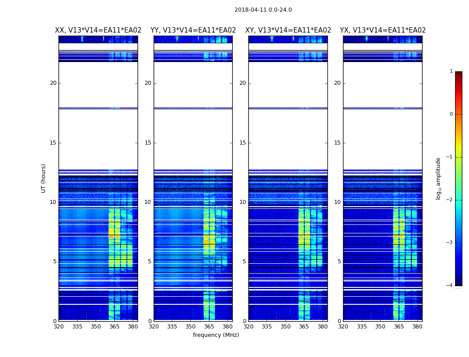Image resolution: width=469 pixels, height=357 pixels.
Task: Click the YY panel spectrogram plot
Action: [x=193, y=178]
